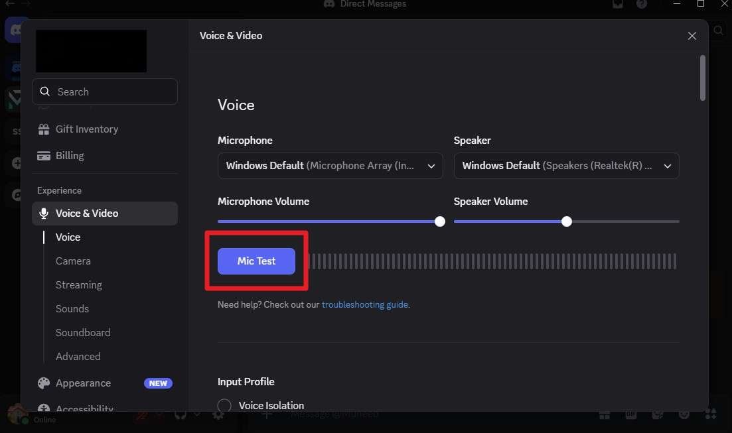
Task: Click the search magnifier icon in settings
Action: pyautogui.click(x=45, y=92)
